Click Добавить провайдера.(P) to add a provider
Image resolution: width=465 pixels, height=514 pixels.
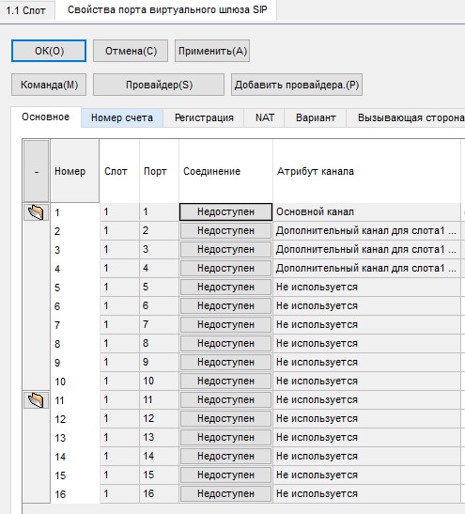(297, 85)
